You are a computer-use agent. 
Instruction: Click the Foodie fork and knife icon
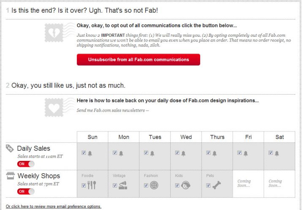click(92, 185)
